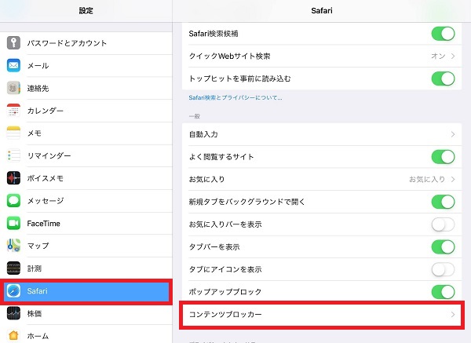Viewport: 471px width, 343px height.
Task: Open コンテンツブロッカー chevron arrow
Action: tap(453, 315)
